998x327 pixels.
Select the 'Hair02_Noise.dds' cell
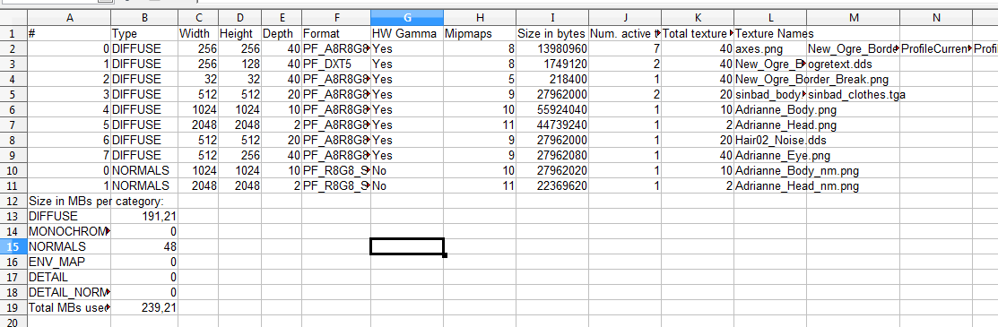770,140
